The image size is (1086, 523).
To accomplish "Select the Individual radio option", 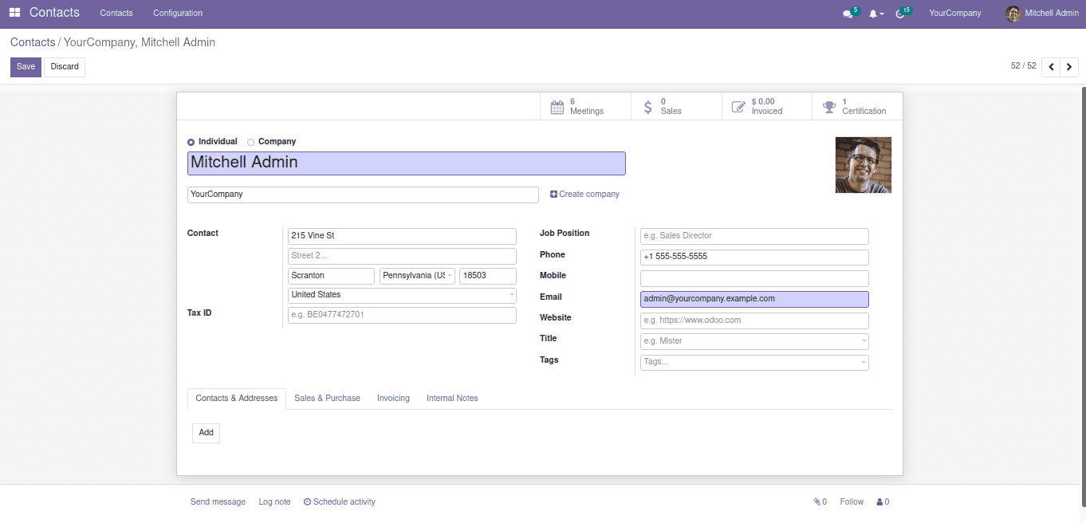I will pyautogui.click(x=191, y=142).
